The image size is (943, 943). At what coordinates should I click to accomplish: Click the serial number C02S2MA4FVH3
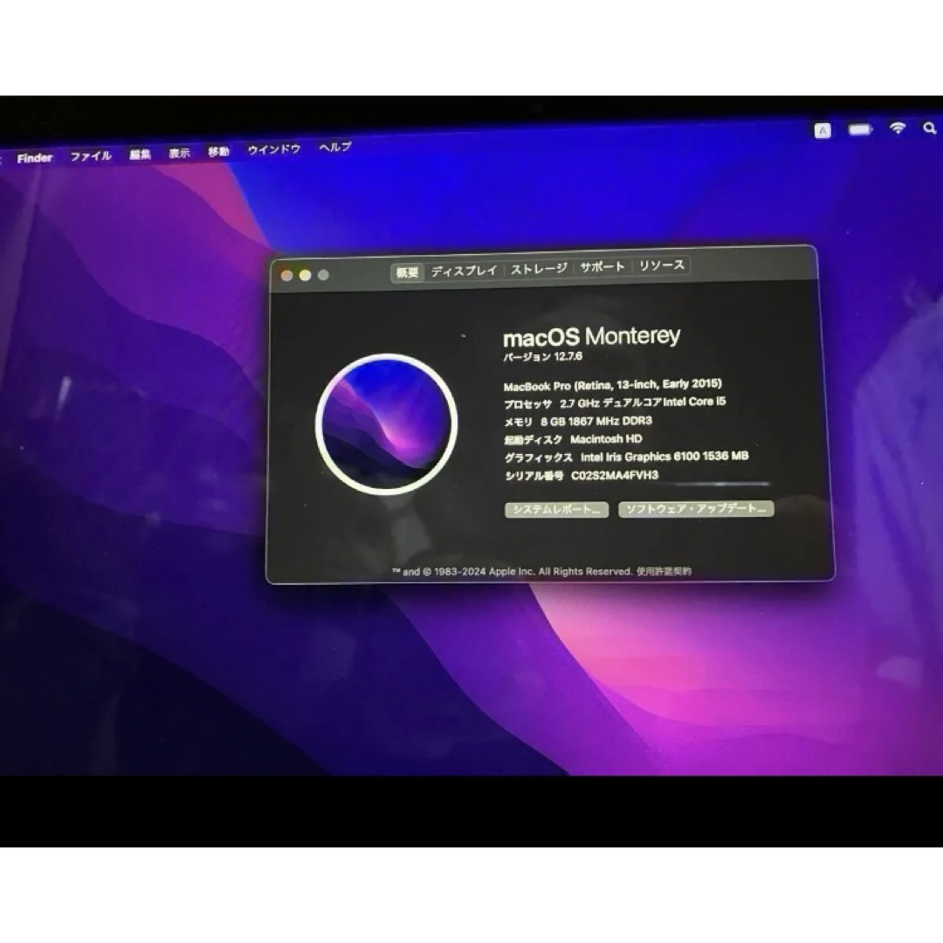tap(615, 476)
